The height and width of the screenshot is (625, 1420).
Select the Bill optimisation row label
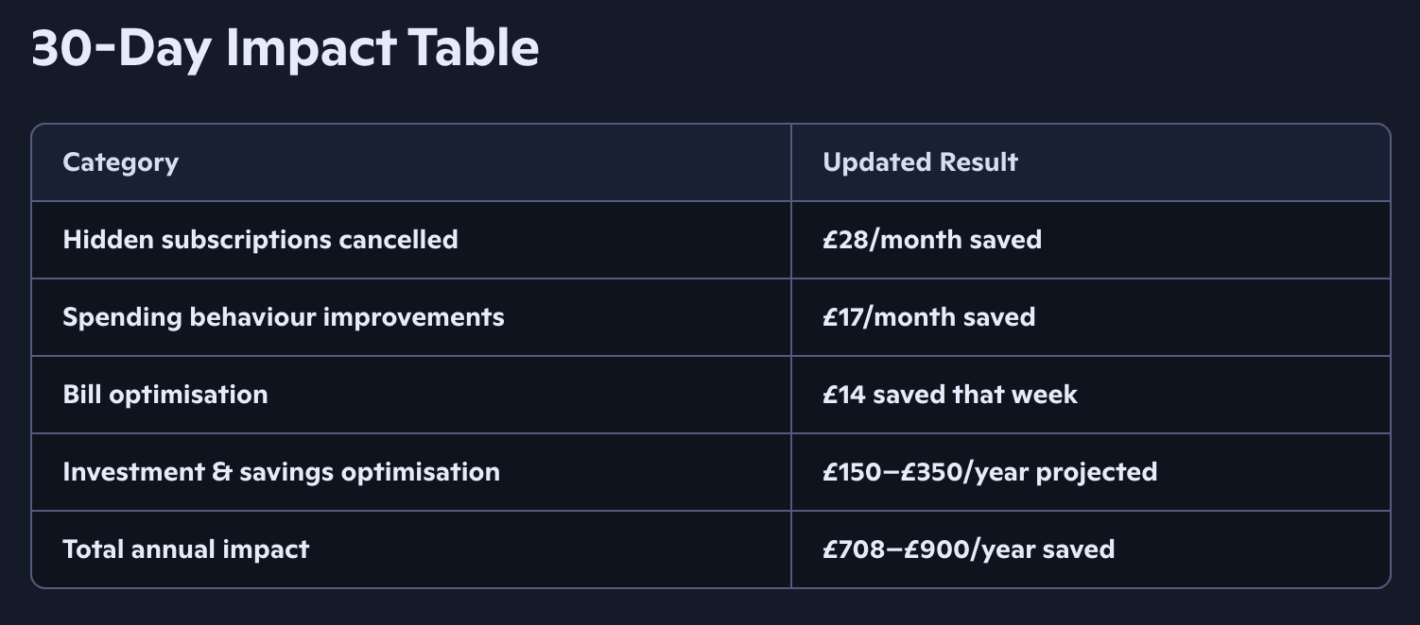(165, 395)
